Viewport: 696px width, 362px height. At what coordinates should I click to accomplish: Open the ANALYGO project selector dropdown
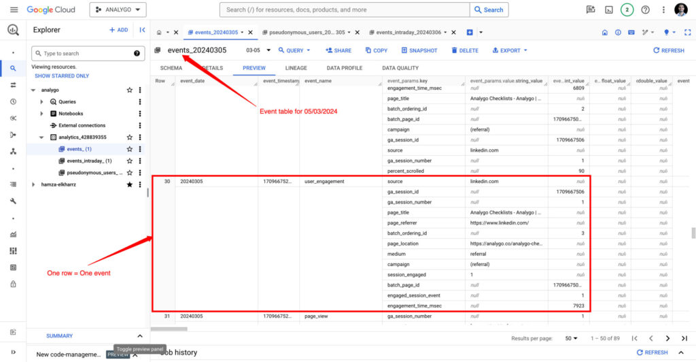[x=118, y=10]
